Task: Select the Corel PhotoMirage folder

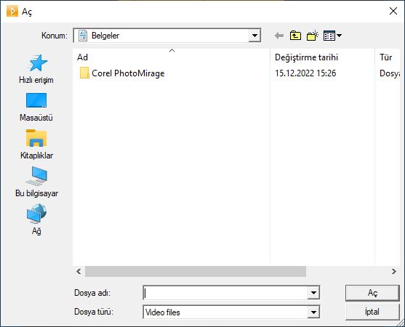Action: tap(122, 73)
